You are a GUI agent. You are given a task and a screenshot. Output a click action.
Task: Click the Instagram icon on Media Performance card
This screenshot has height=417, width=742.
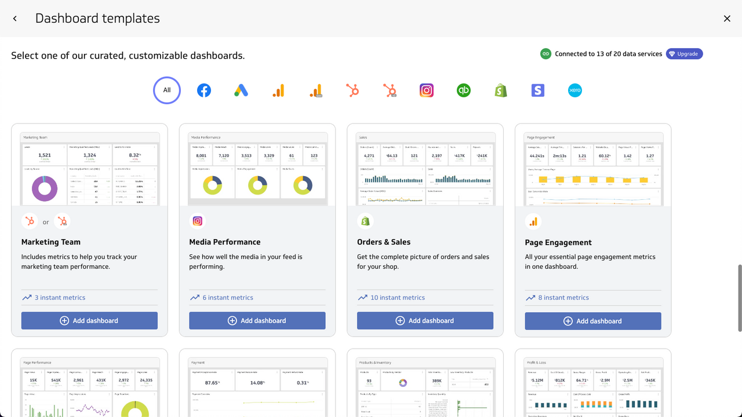(x=198, y=221)
